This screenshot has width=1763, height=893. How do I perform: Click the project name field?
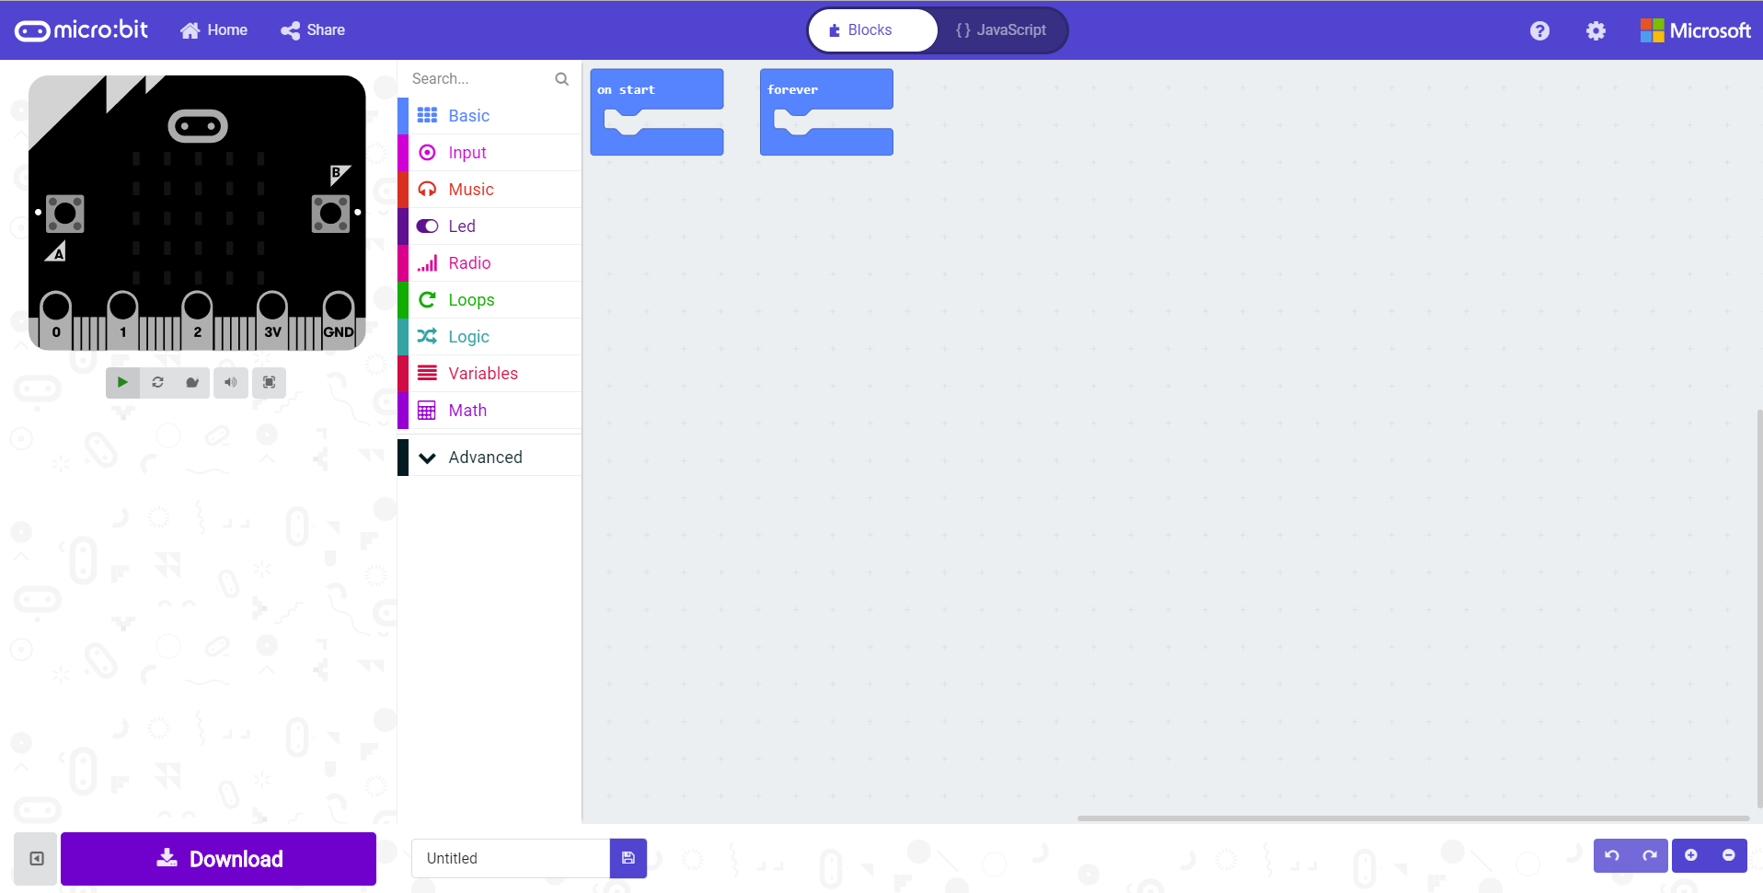[x=511, y=858]
